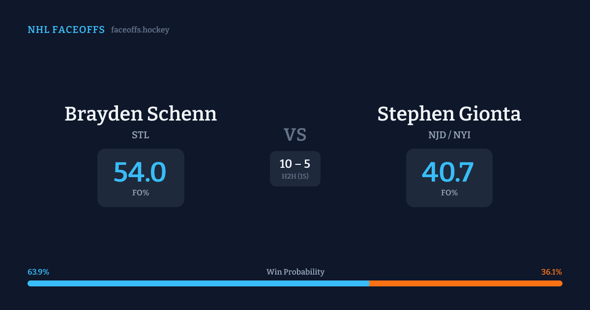Click the FO% label beneath 54.0
The image size is (590, 310).
(x=141, y=193)
